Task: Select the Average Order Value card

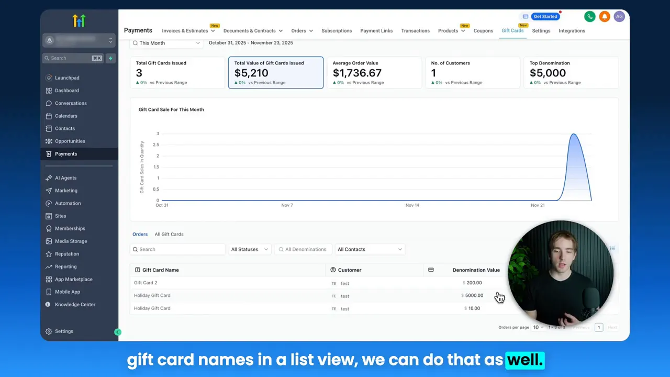Action: click(x=374, y=72)
